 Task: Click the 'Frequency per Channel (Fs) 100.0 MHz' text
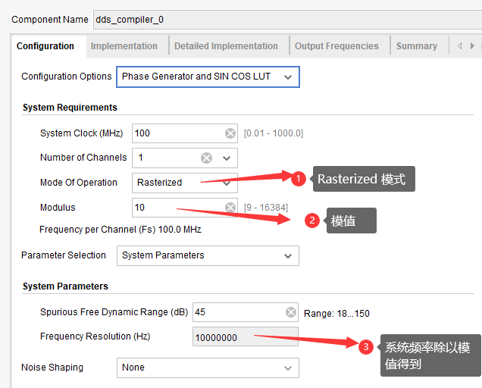121,230
